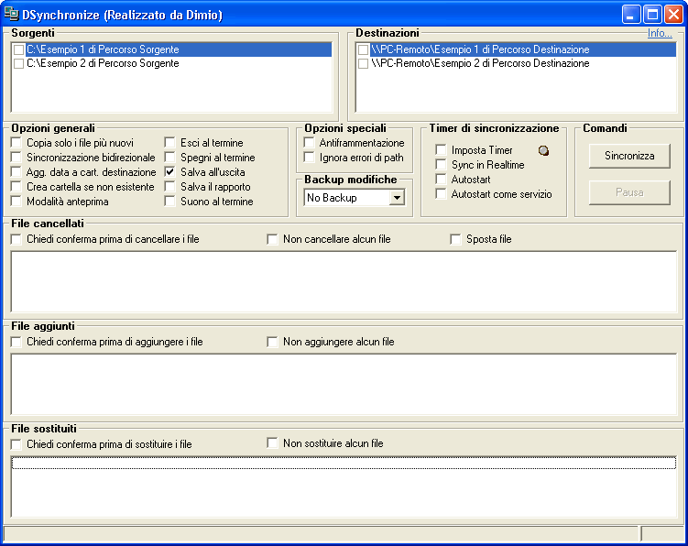
Task: Check box for C:\Esempio 1 di Percorso Sorgente
Action: 19,49
